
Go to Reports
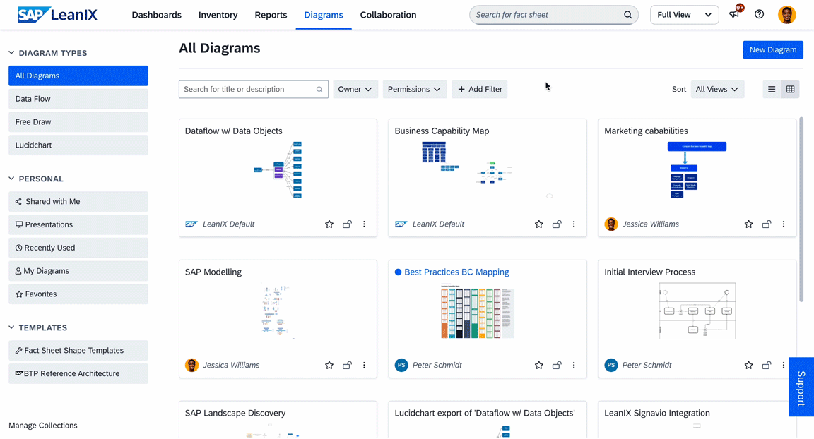click(271, 15)
